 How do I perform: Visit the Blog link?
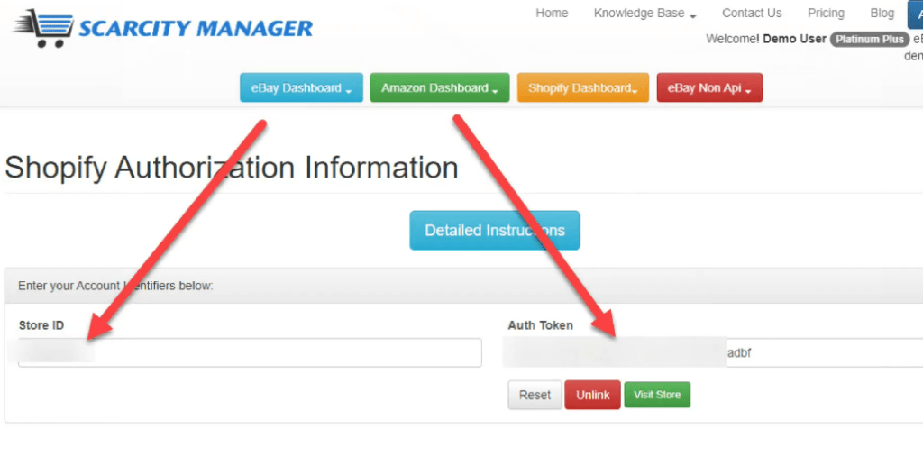[882, 13]
